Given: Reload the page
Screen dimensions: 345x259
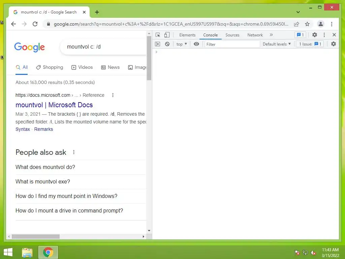Looking at the screenshot, I should coord(35,24).
